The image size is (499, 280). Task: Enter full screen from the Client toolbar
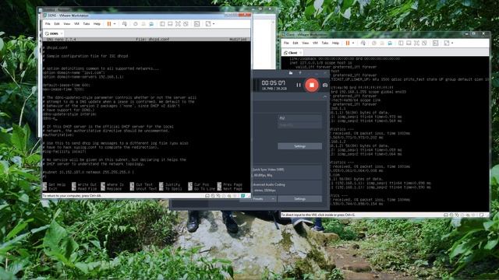[416, 43]
